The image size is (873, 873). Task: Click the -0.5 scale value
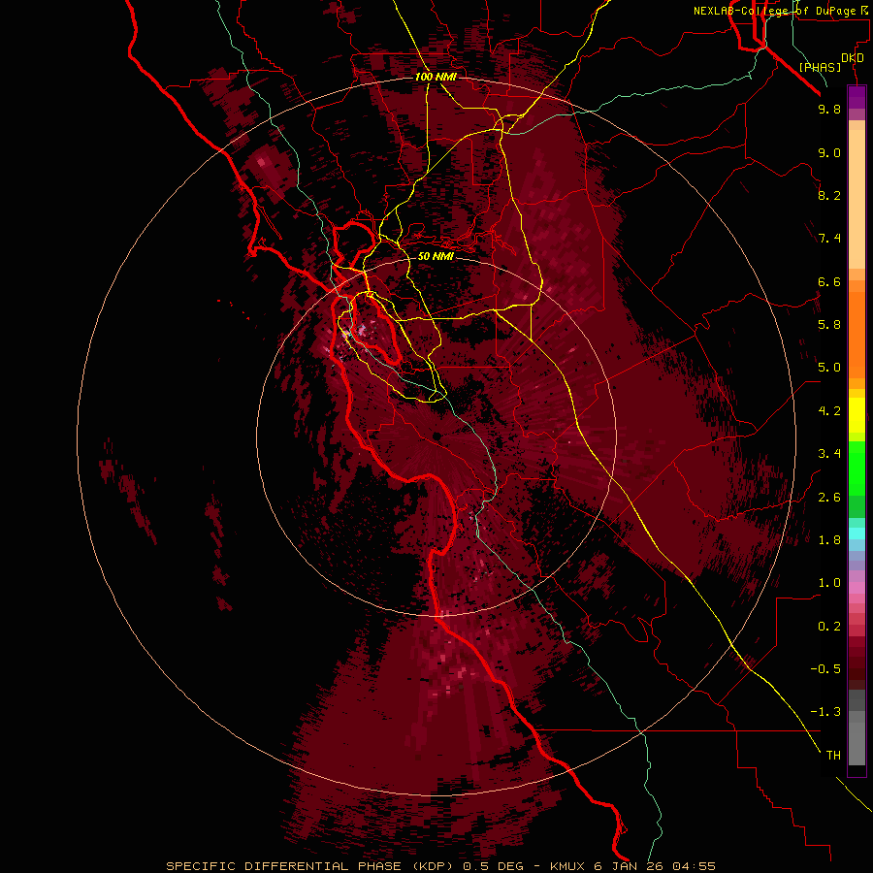(x=825, y=669)
